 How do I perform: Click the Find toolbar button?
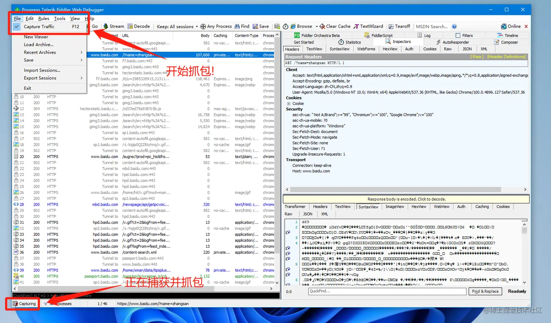pos(242,26)
